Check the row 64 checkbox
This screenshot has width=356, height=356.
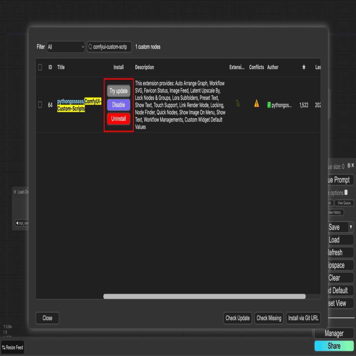coord(40,105)
